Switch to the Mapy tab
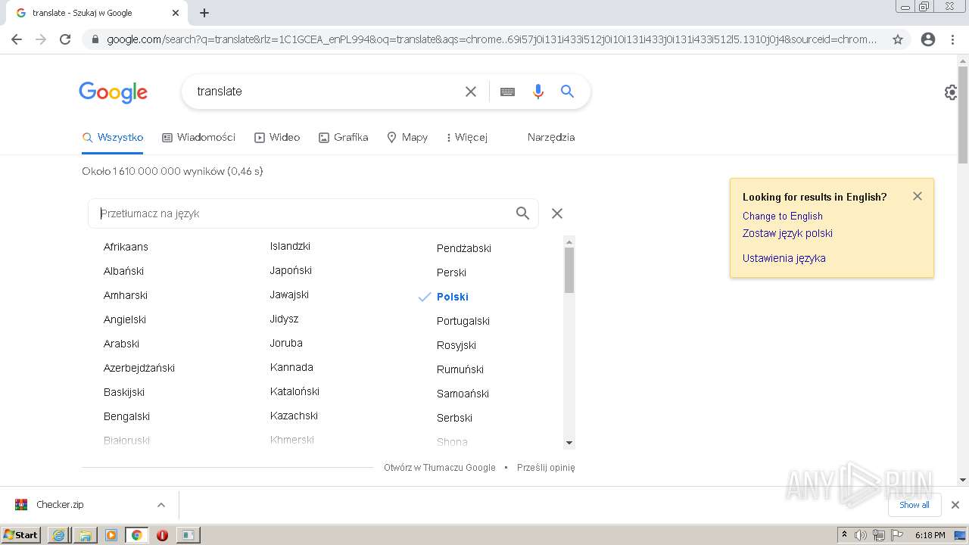 click(407, 138)
